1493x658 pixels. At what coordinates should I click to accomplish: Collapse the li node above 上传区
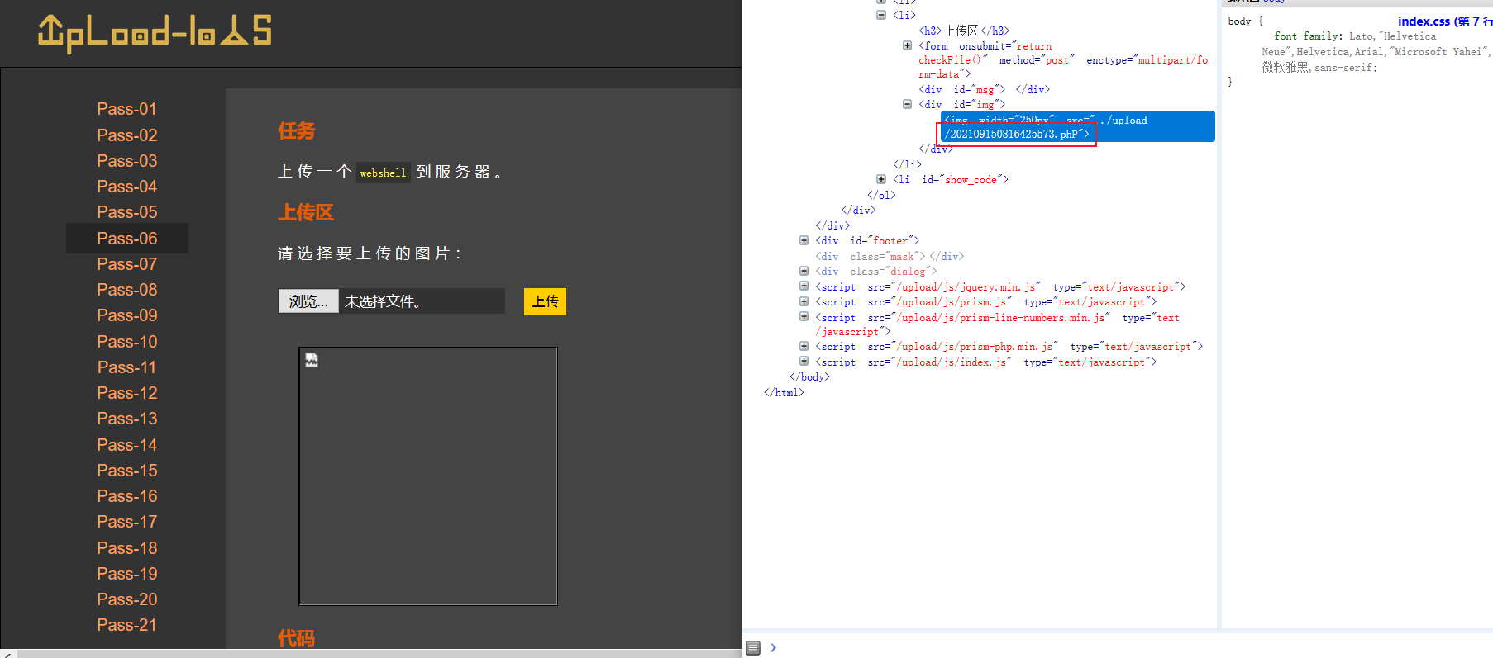[881, 15]
